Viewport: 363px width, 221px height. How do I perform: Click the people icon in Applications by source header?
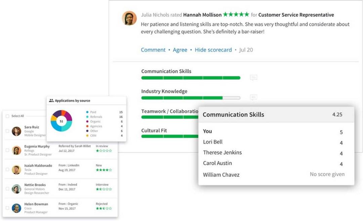(51, 100)
